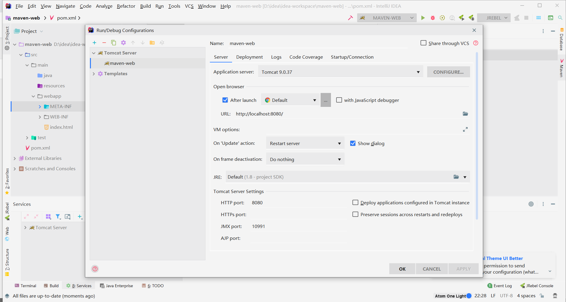Image resolution: width=566 pixels, height=302 pixels.
Task: Click the CONFIGURE... button
Action: pos(448,72)
